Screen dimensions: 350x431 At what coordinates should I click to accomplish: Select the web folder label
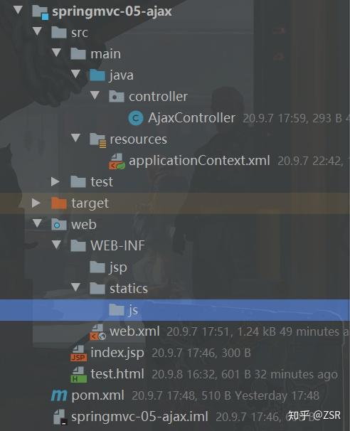coord(84,225)
